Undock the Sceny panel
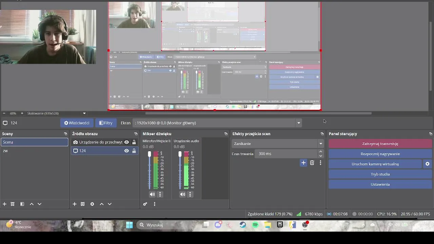Viewport: 434px width, 244px height. 66,134
